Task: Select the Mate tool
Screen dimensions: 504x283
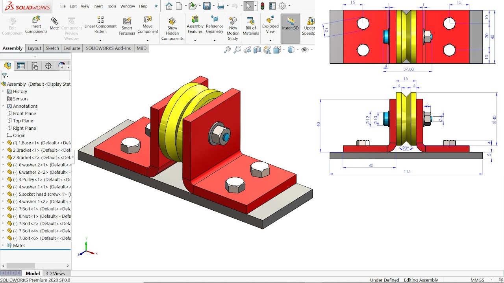Action: 54,24
